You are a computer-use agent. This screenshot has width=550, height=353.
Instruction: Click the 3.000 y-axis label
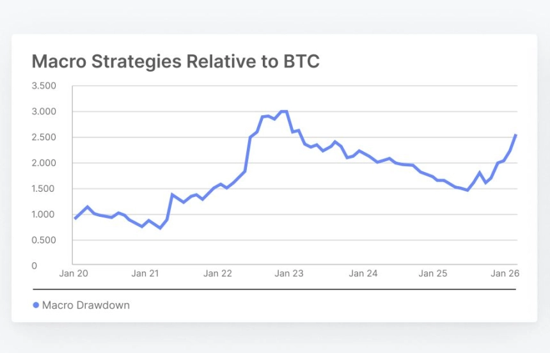(44, 111)
